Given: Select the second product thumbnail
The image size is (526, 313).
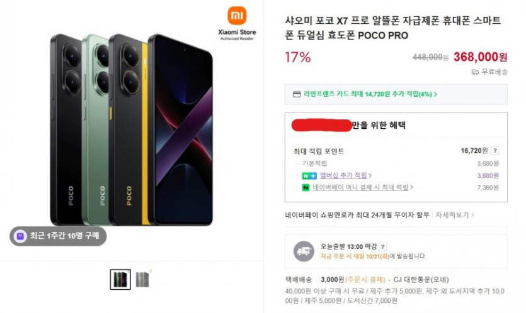Looking at the screenshot, I should coord(143,280).
